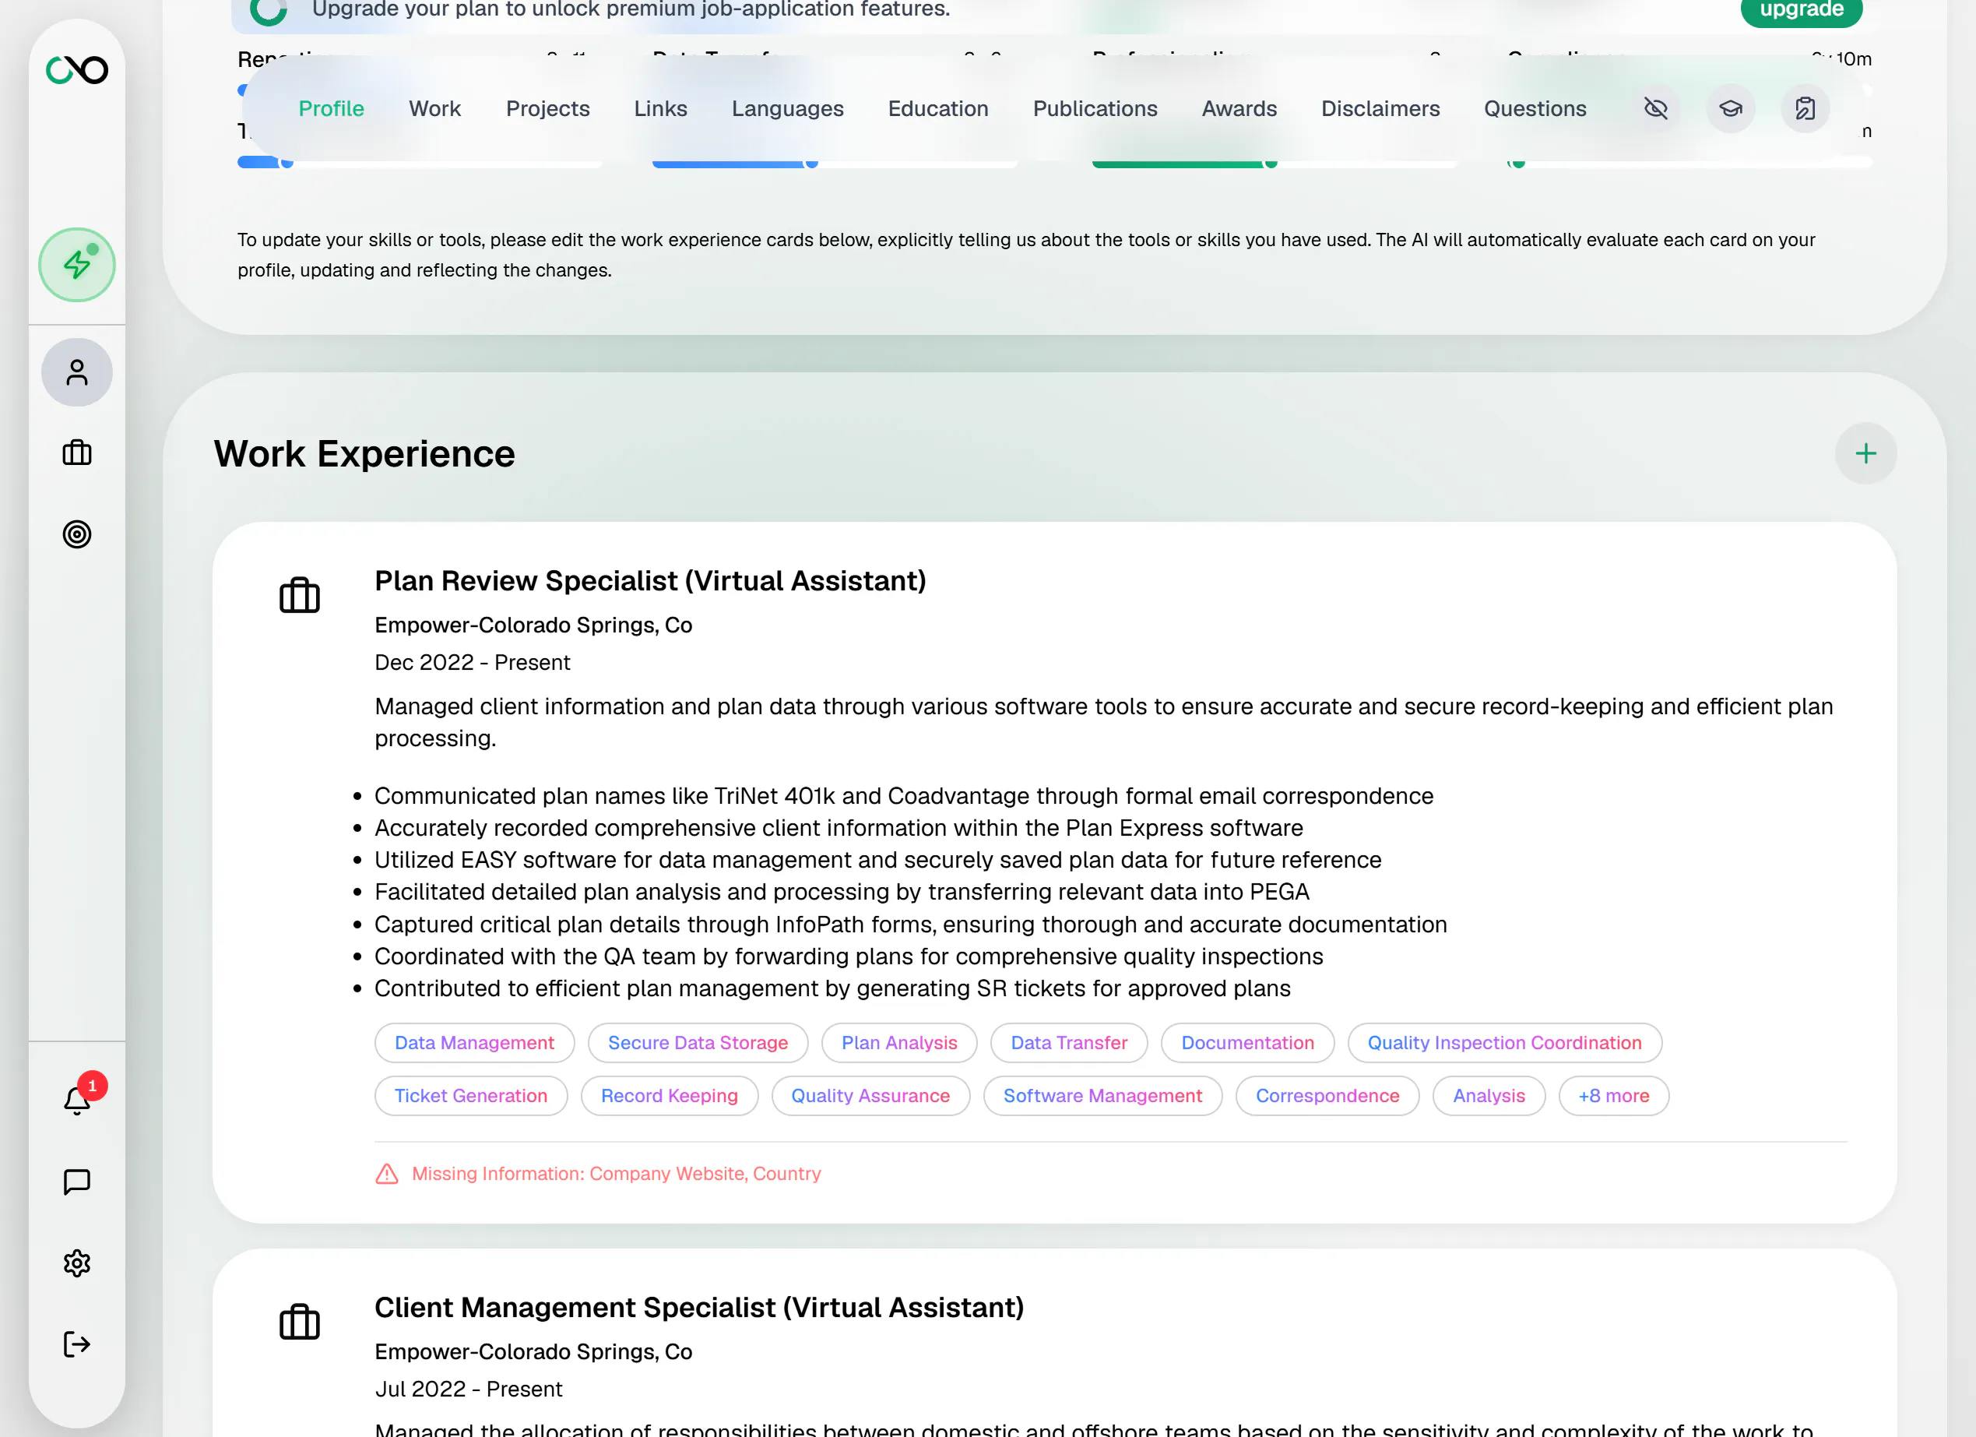Open the Education tab
Viewport: 1976px width, 1437px height.
(938, 109)
